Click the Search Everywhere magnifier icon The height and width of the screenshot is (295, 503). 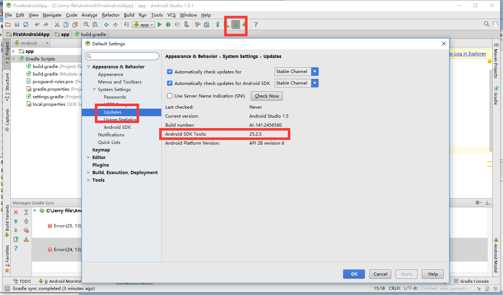[x=486, y=24]
